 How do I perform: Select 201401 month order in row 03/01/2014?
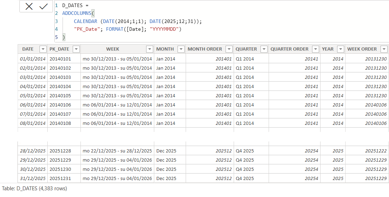210,77
